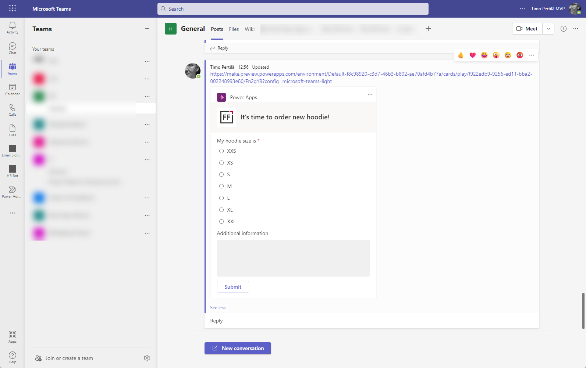Image resolution: width=586 pixels, height=368 pixels.
Task: Select the XXS hoodie size
Action: (221, 151)
